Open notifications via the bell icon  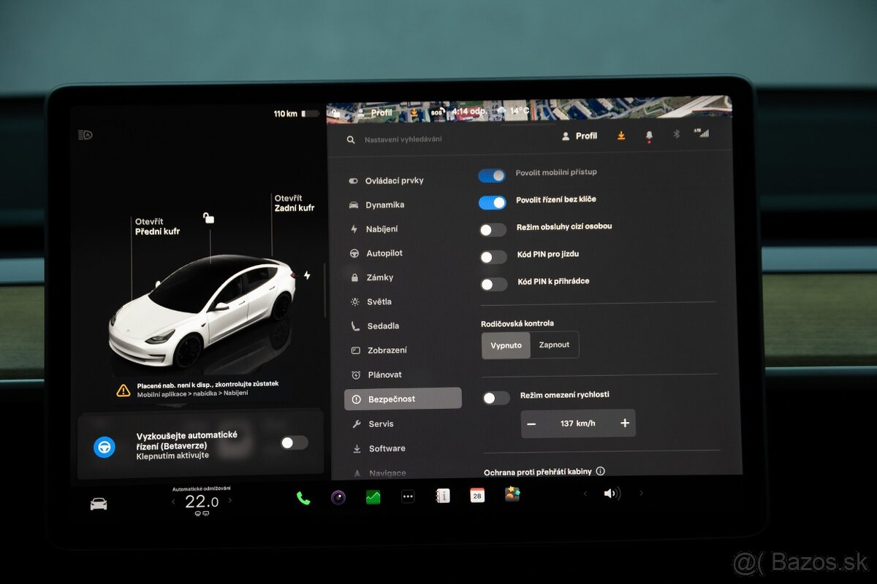[648, 135]
